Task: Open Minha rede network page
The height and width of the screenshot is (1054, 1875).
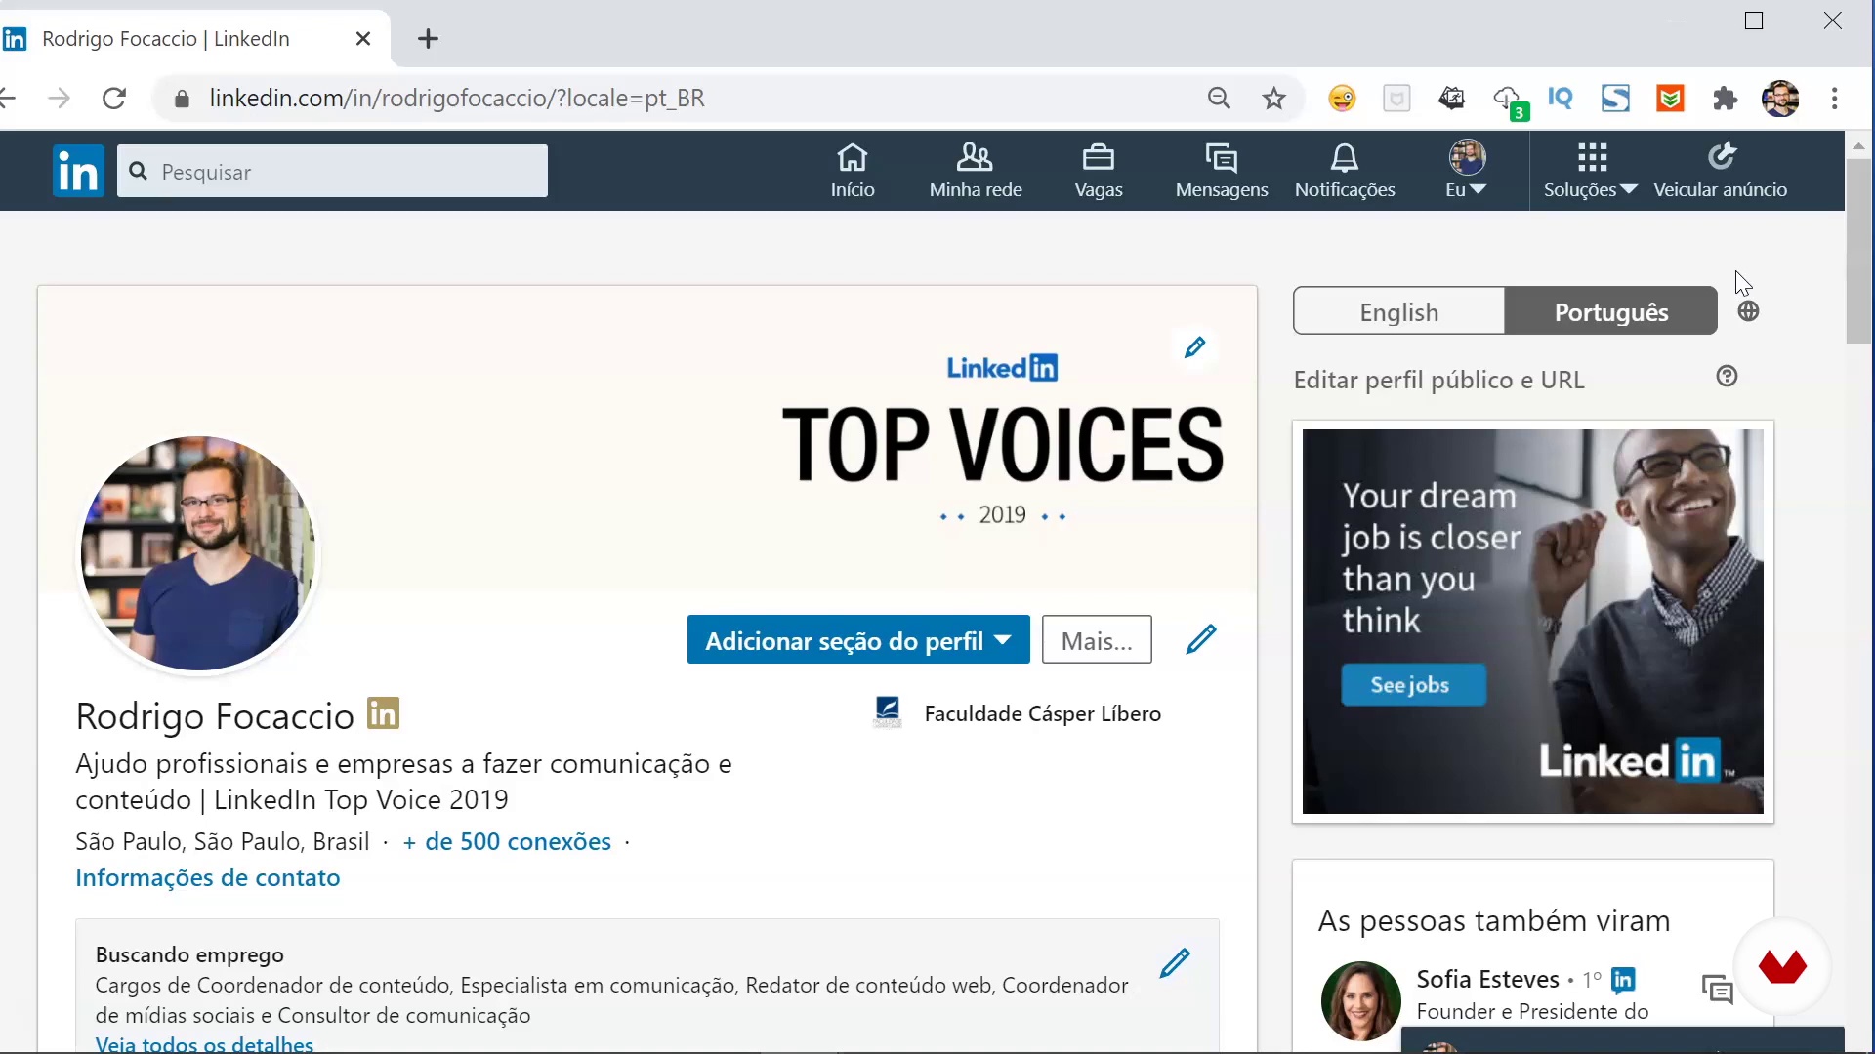Action: pos(976,171)
